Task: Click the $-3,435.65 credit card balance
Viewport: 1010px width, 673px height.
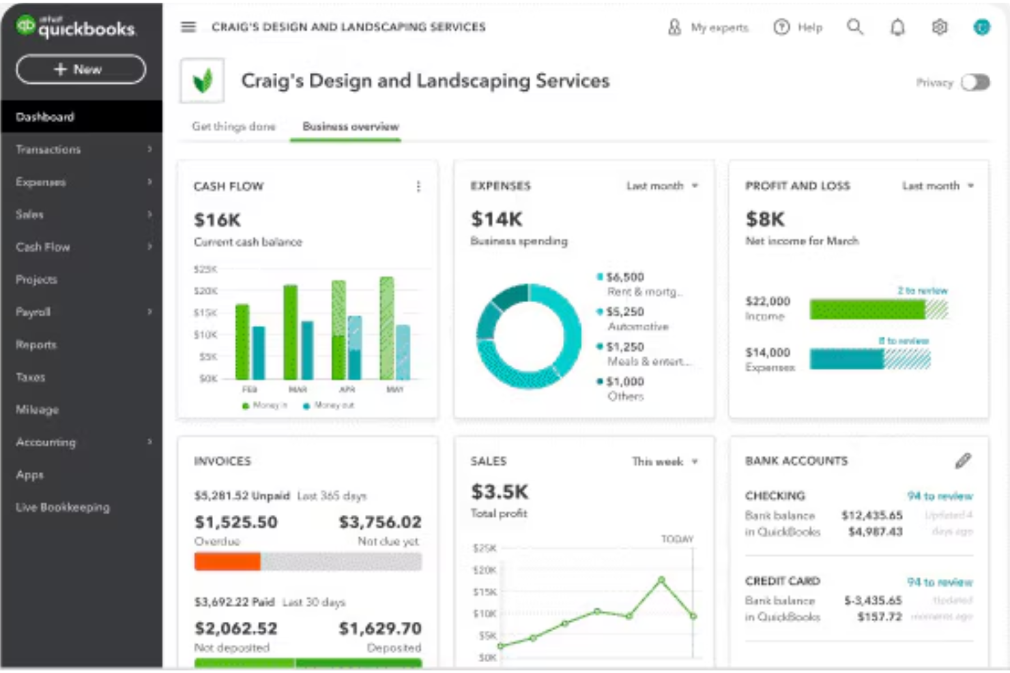Action: pyautogui.click(x=873, y=601)
